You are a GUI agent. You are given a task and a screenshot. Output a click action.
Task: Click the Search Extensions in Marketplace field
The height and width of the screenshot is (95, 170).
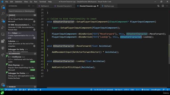[22, 11]
